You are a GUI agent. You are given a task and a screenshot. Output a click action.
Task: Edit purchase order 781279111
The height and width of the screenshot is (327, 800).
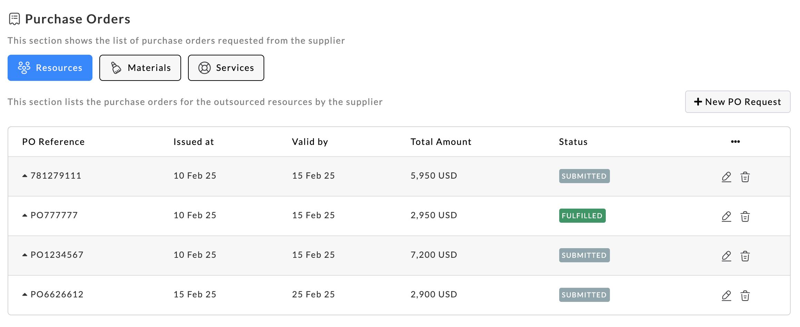click(x=726, y=177)
